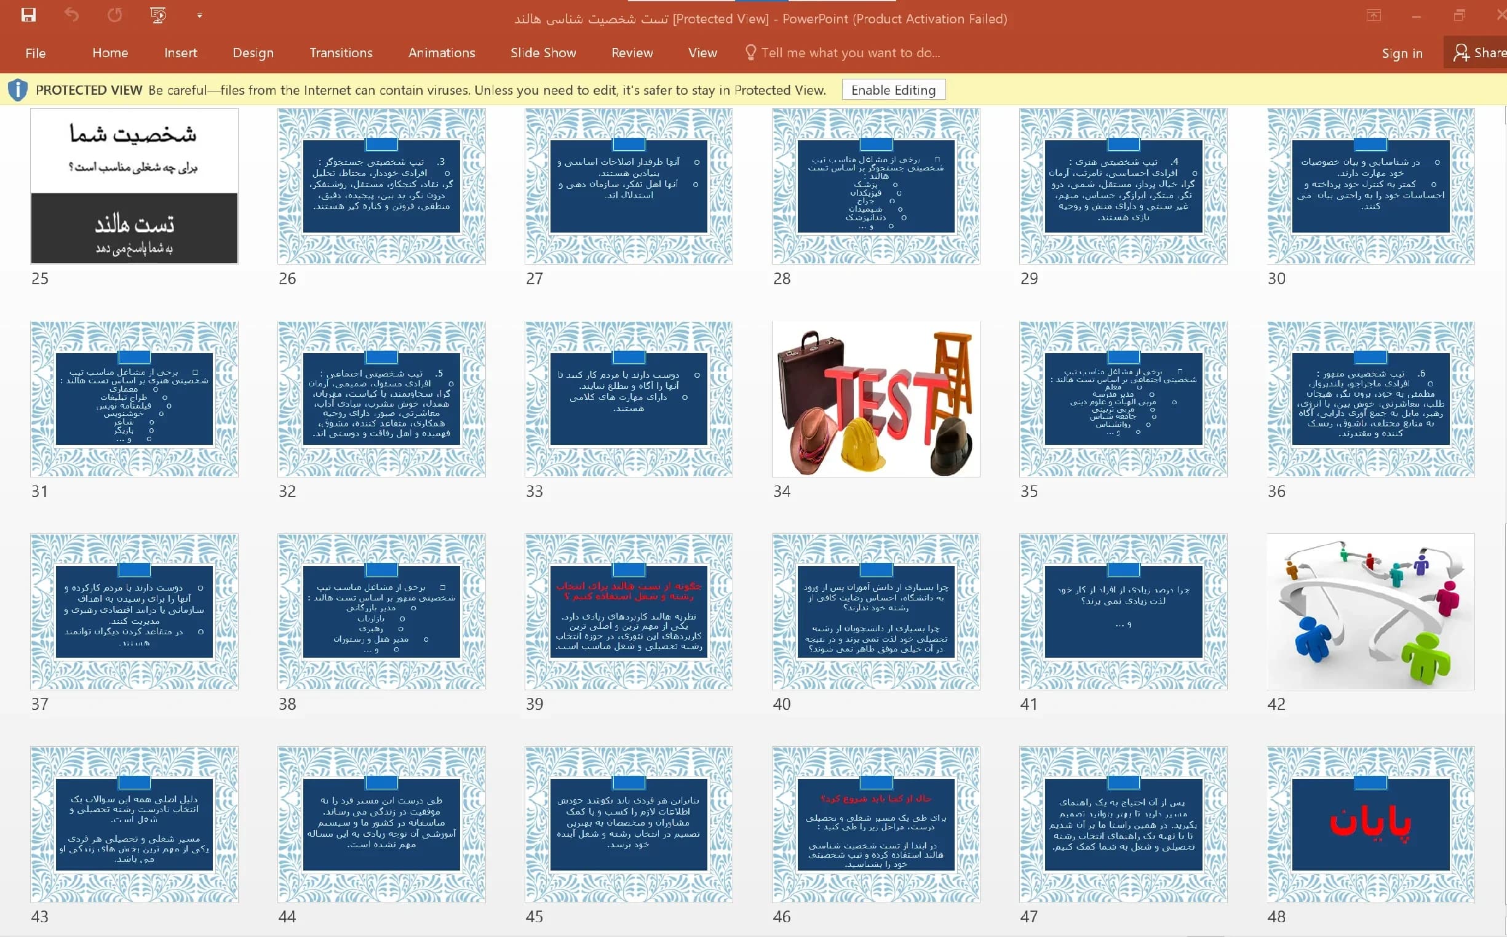Select slide 37 thumbnail

(x=135, y=612)
